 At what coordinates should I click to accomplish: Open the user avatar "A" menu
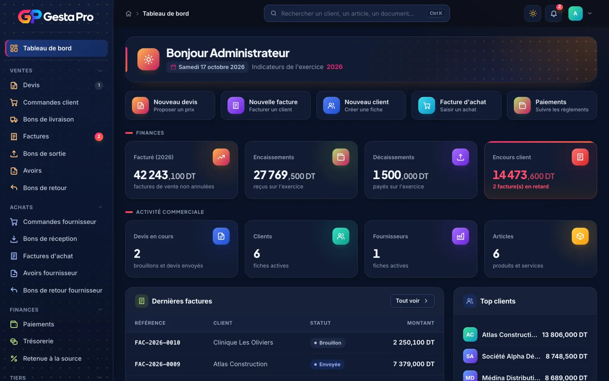point(575,13)
